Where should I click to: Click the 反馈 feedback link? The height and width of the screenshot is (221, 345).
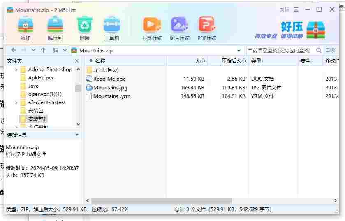285,9
